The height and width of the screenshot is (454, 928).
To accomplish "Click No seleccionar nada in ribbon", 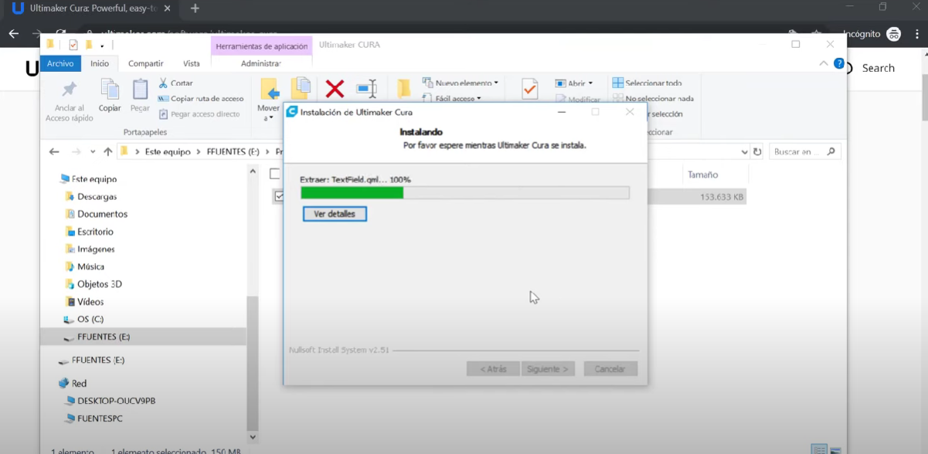I will pyautogui.click(x=653, y=98).
